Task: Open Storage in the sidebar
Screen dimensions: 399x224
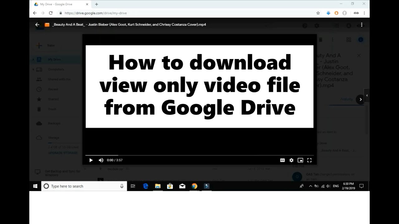Action: coord(54,138)
